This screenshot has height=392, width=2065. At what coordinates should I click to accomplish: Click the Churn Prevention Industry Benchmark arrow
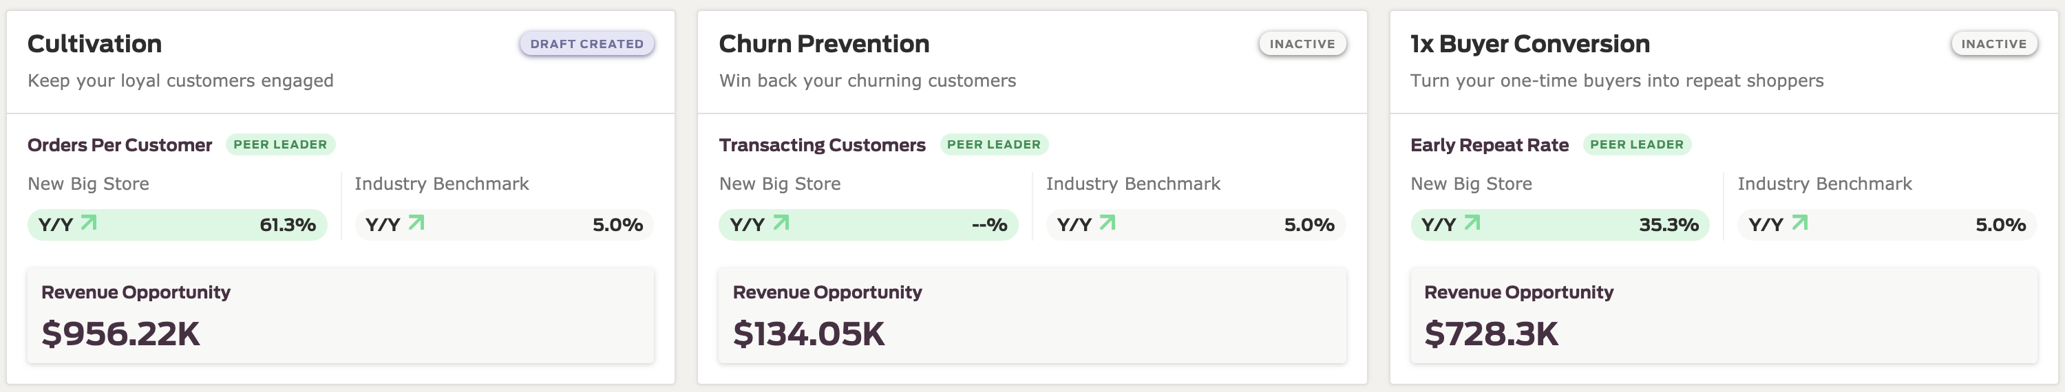tap(1108, 223)
